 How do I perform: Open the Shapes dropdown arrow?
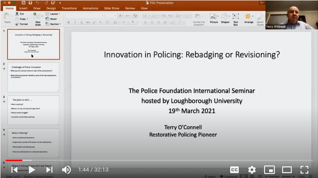point(229,16)
